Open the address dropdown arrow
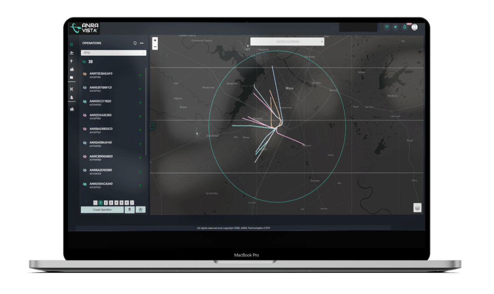The height and width of the screenshot is (294, 494). [x=322, y=42]
